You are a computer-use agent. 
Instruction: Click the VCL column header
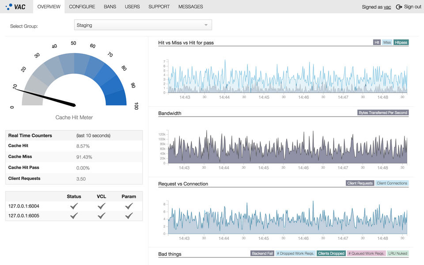[102, 196]
